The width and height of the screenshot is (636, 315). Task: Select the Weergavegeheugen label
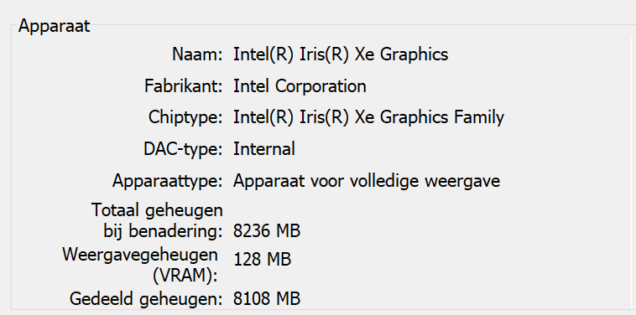pos(140,255)
